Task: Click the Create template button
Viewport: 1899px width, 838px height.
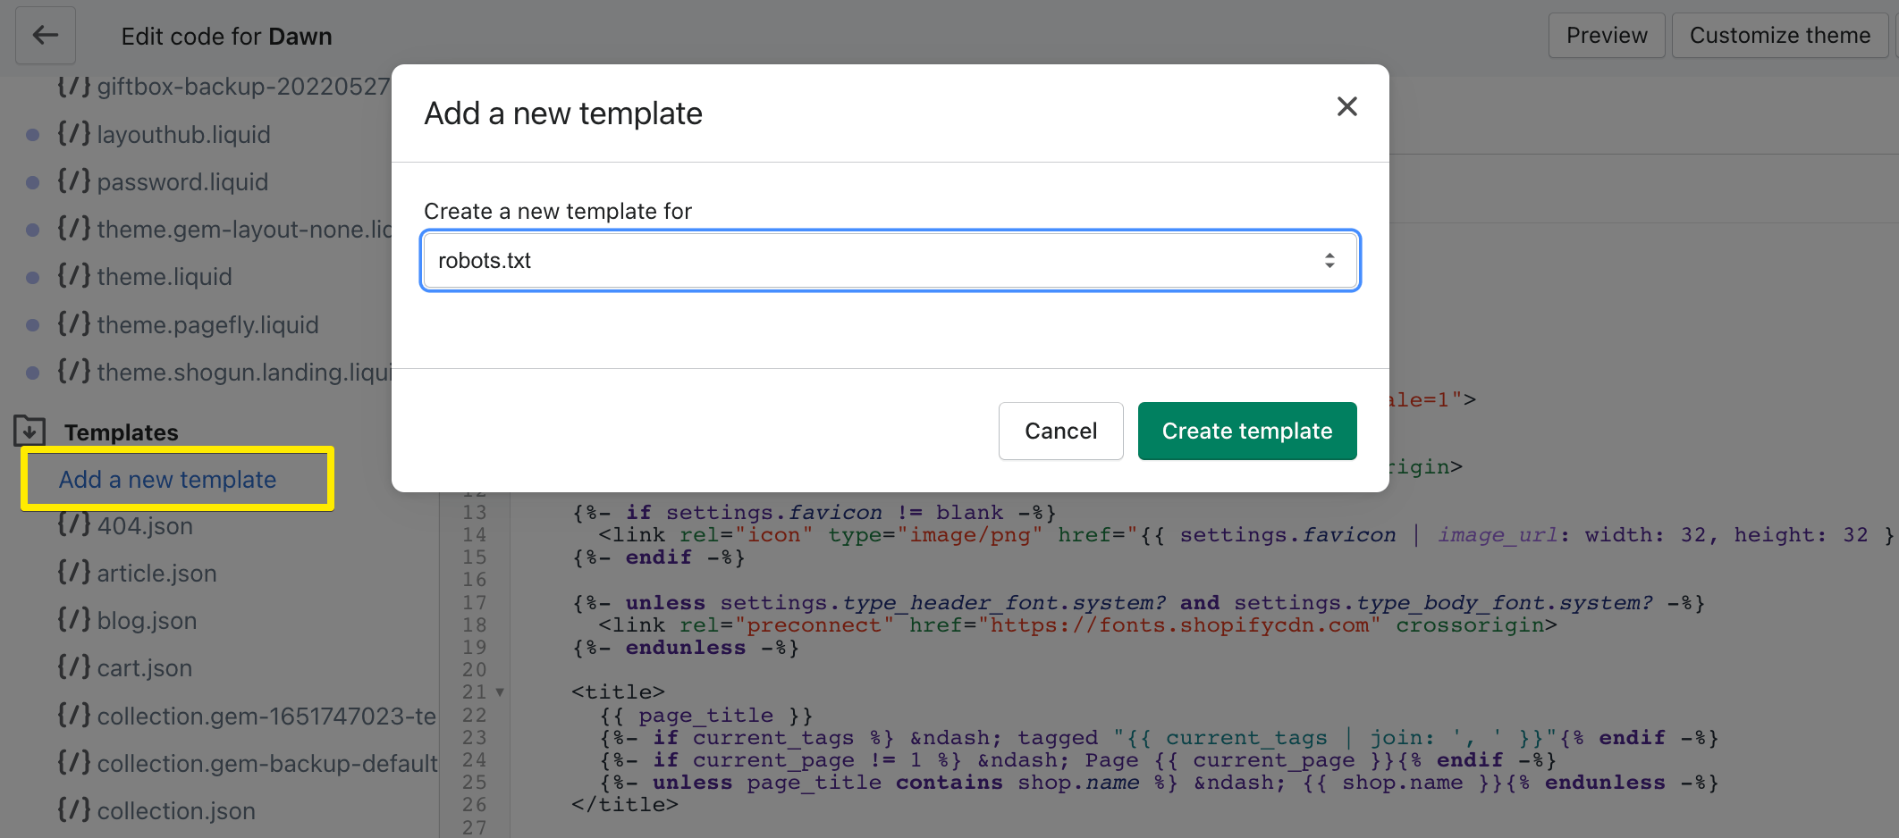Action: (x=1246, y=431)
